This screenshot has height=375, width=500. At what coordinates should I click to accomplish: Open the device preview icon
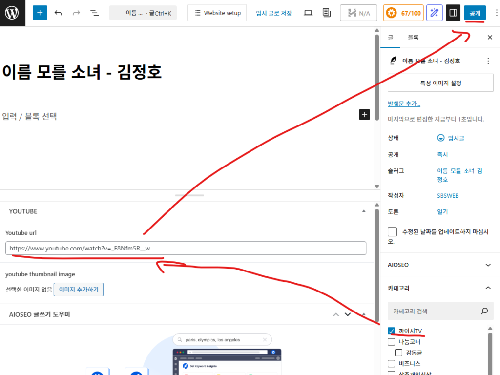308,13
